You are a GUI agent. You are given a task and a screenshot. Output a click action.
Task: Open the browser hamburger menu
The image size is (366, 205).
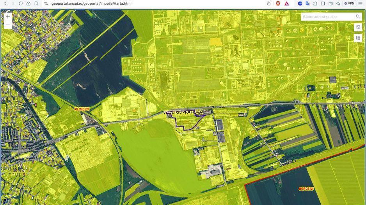click(361, 4)
